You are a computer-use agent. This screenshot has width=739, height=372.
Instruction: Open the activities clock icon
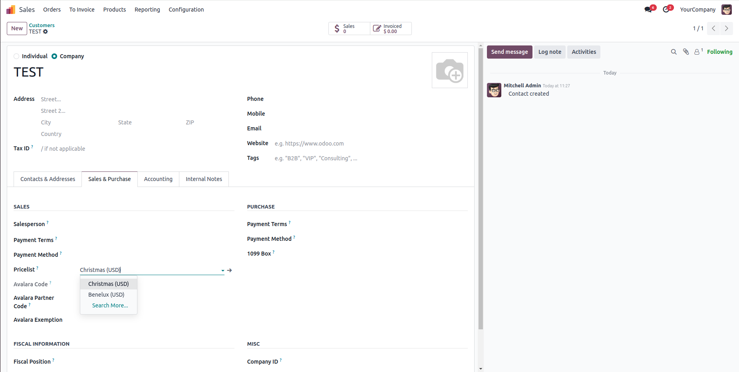(666, 10)
